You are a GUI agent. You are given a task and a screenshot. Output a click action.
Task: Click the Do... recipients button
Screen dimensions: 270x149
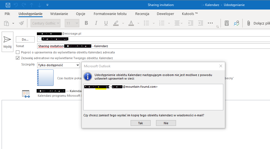click(25, 39)
